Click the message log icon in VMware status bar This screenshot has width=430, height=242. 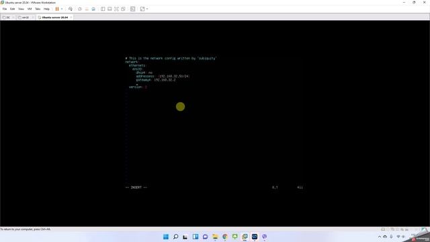[384, 229]
